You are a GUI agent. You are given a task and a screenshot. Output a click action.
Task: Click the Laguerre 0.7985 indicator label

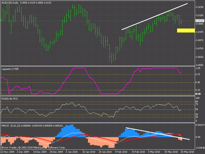(10, 69)
